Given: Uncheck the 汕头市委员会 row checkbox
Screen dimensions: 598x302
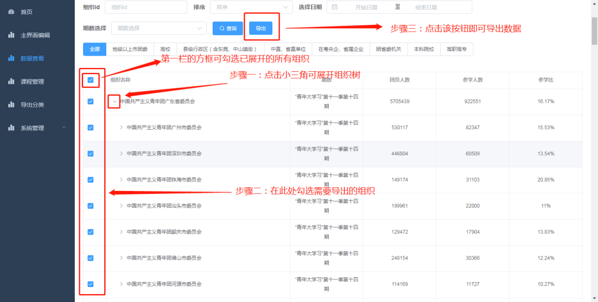Looking at the screenshot, I should click(91, 206).
